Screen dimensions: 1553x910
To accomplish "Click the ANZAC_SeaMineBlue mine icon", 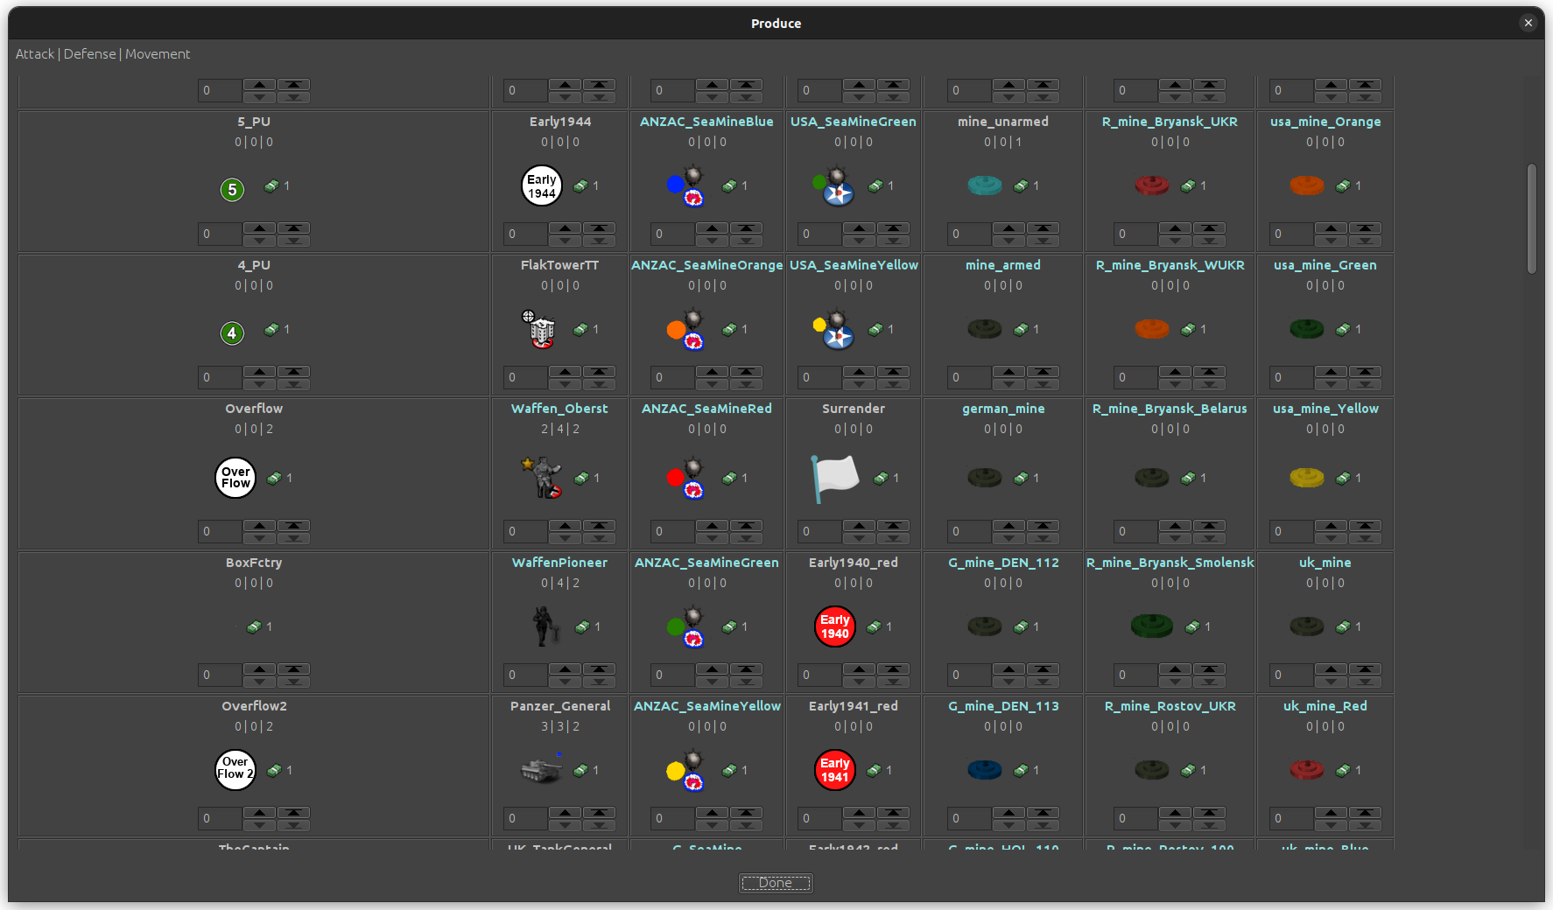I will (686, 185).
